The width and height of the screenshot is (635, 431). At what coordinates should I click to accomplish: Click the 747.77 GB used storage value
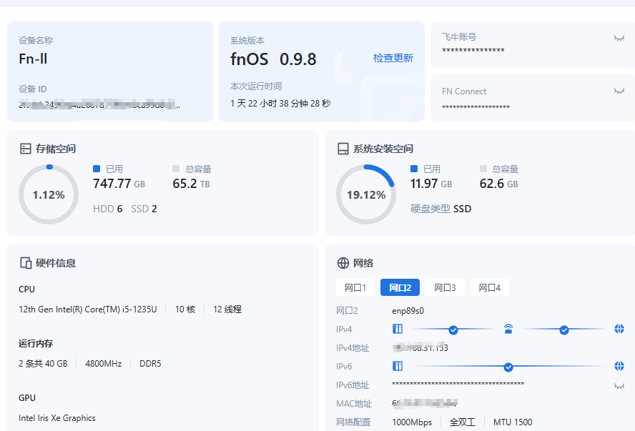point(119,184)
